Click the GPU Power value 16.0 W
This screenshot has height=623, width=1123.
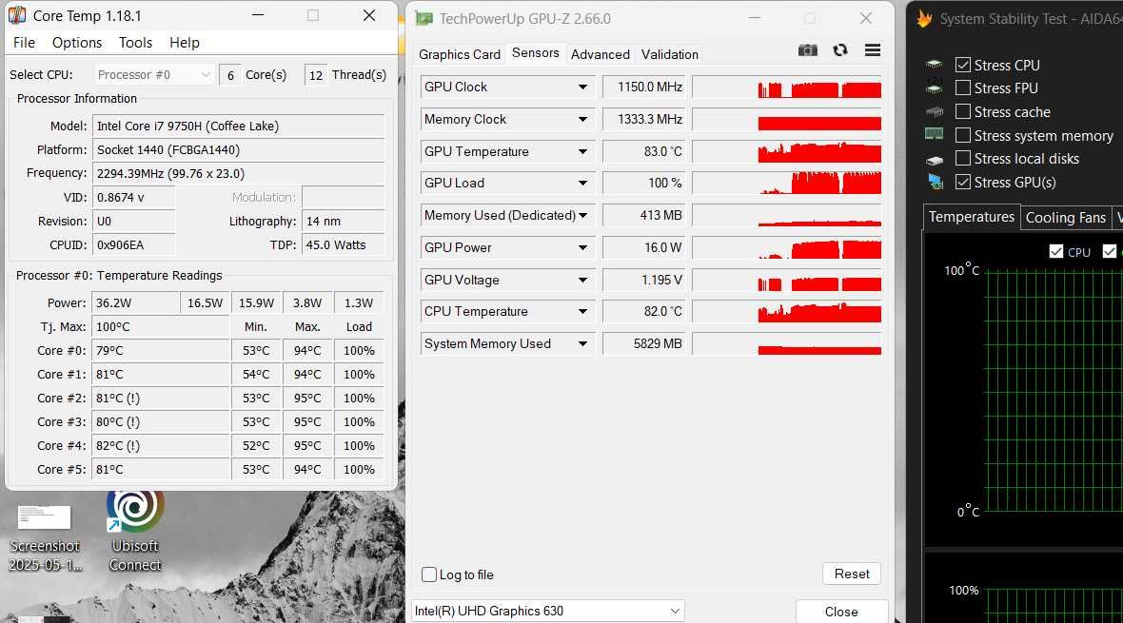pyautogui.click(x=644, y=247)
